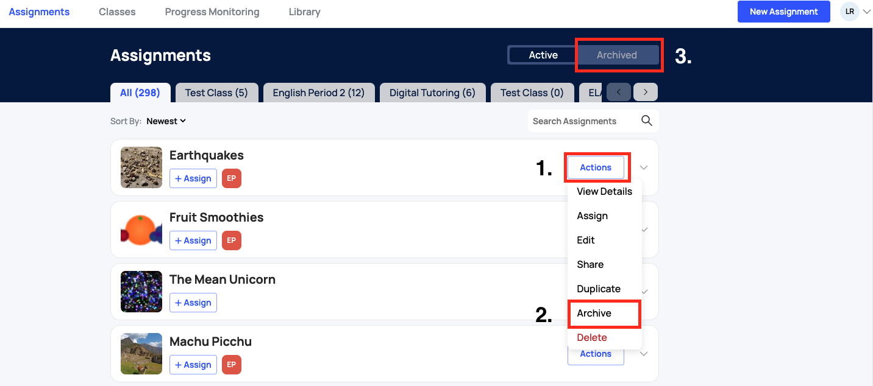
Task: Switch to Archived assignments view
Action: [617, 55]
